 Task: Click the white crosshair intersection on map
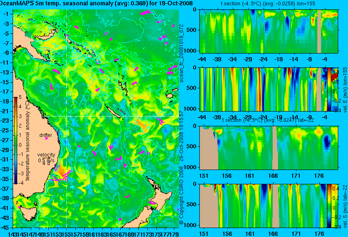pyautogui.click(x=67, y=116)
